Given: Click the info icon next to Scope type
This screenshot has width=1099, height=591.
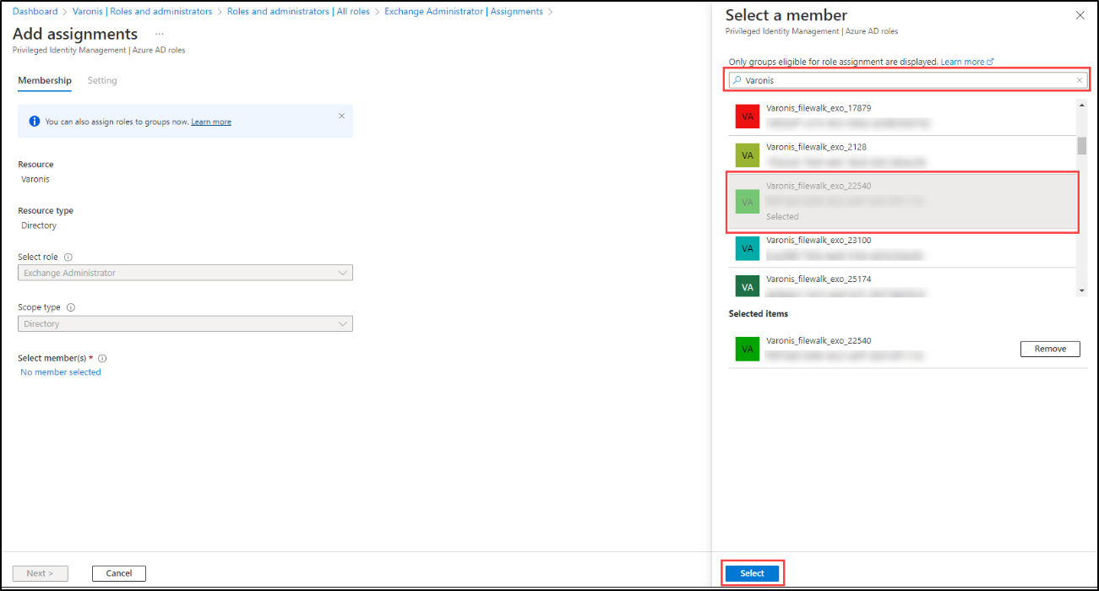Looking at the screenshot, I should point(69,306).
